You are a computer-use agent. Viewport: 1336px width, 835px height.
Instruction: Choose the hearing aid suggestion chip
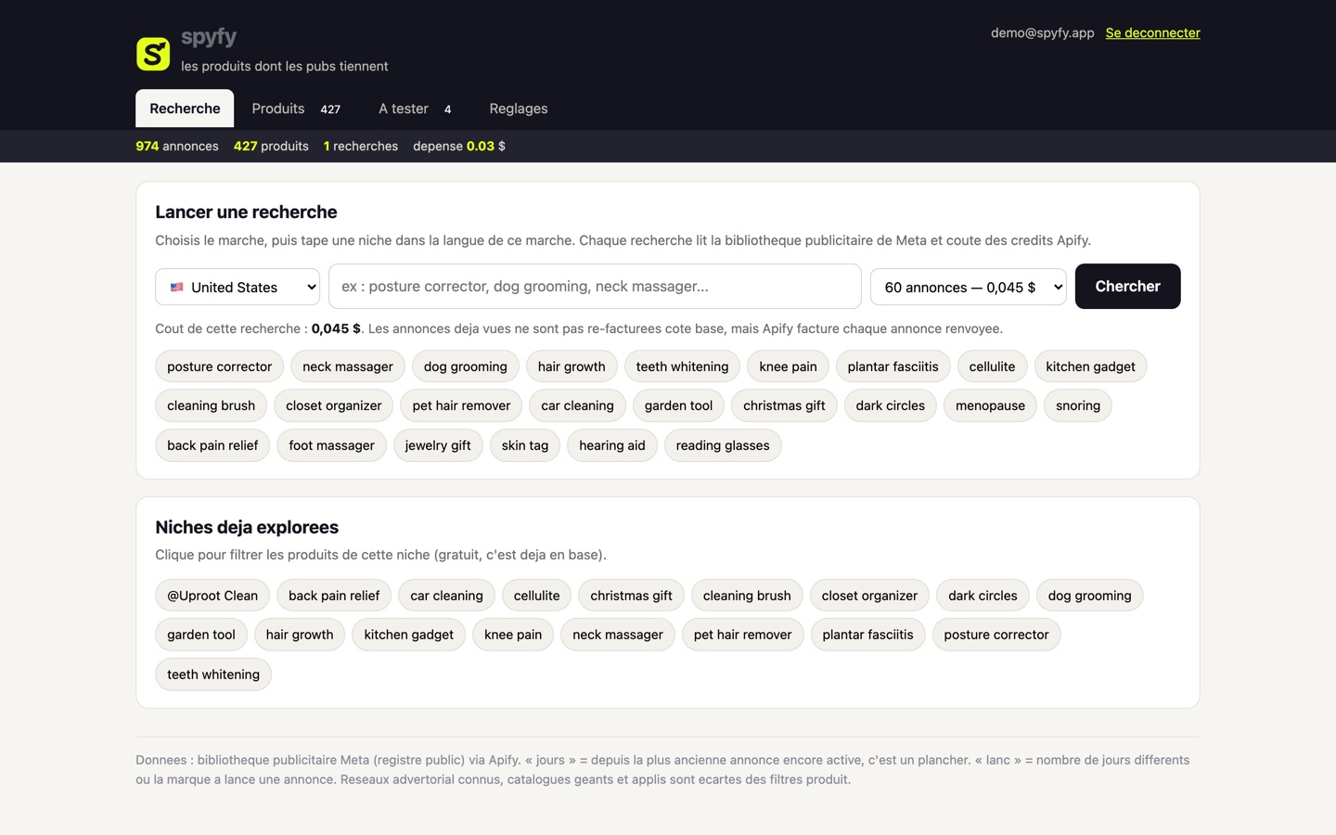tap(612, 445)
